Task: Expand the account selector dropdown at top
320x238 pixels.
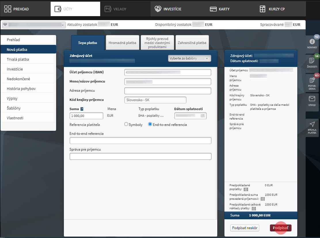Action: tap(34, 25)
